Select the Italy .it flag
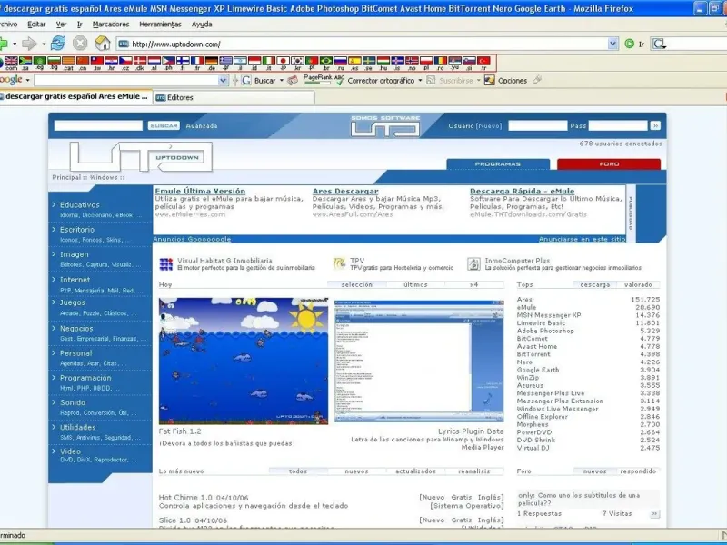727x545 pixels. (x=269, y=61)
